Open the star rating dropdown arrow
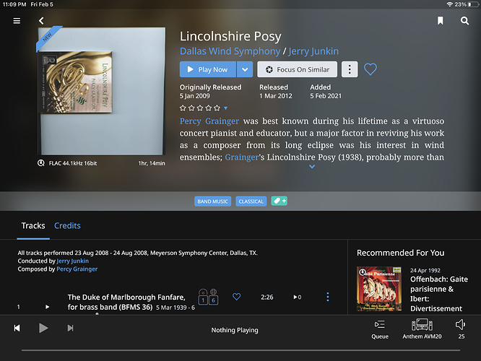 pyautogui.click(x=226, y=108)
